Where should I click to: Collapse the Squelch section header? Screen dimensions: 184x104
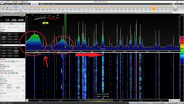tap(24, 83)
